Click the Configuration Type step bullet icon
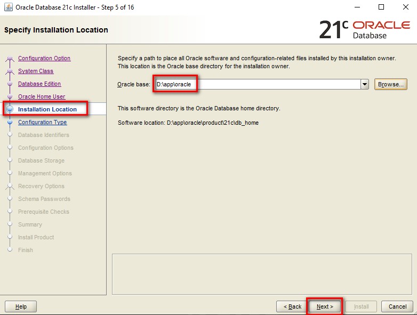Screen dimensions: 417x315 (10, 122)
